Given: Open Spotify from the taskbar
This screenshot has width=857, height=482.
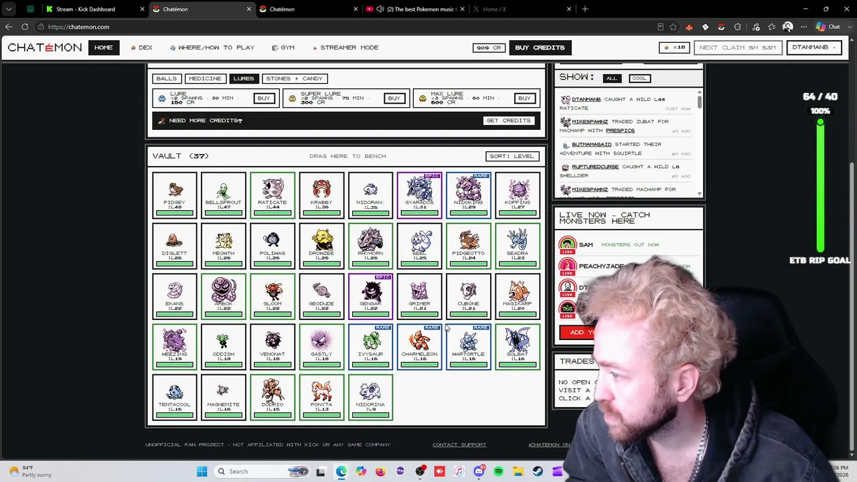Looking at the screenshot, I should [x=498, y=471].
